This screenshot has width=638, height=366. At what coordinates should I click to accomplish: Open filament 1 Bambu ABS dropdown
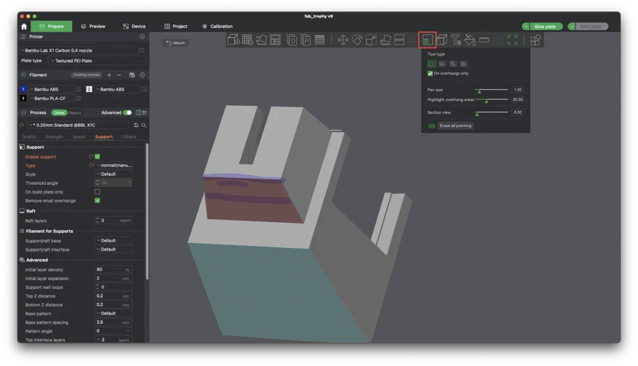coord(51,89)
